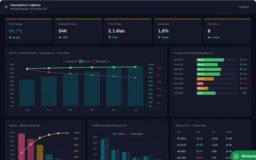Click the RS-CAN 91.5% orange bar

click(205, 79)
